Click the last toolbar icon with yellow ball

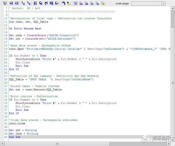103,3
